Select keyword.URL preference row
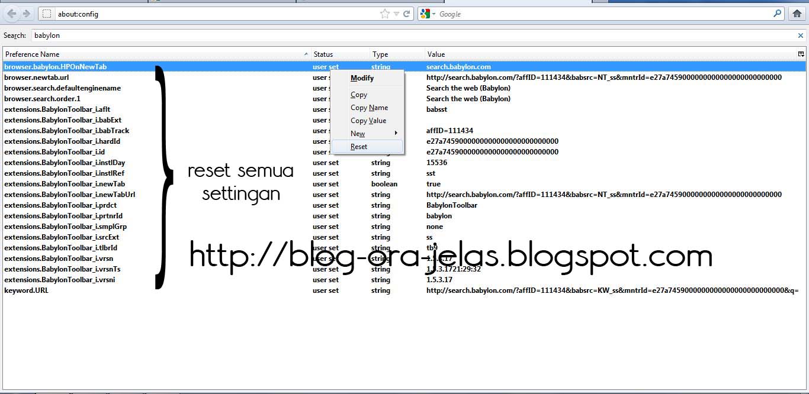The width and height of the screenshot is (809, 394). [404, 290]
